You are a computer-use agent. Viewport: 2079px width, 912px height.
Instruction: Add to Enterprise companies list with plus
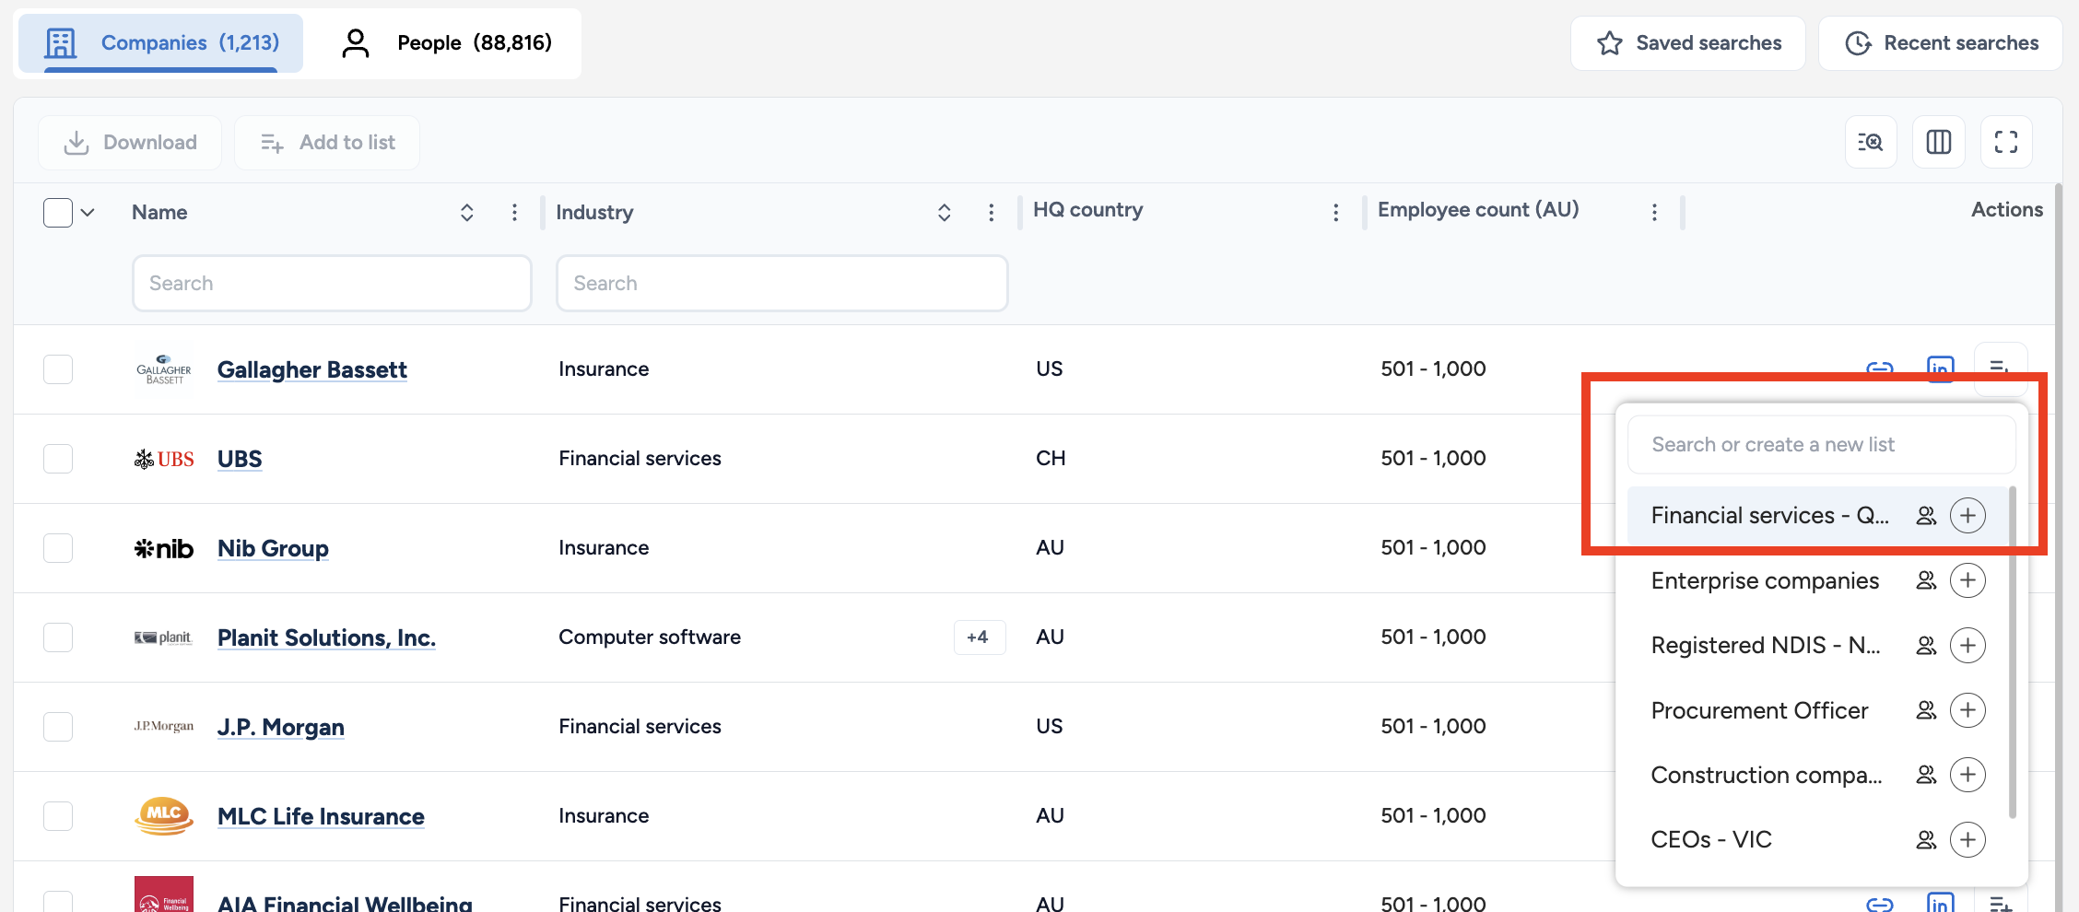(x=1967, y=580)
